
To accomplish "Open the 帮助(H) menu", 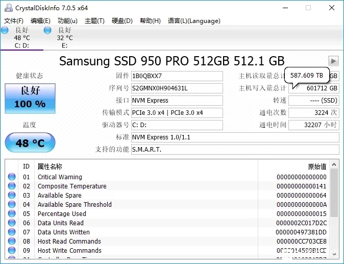I will click(150, 21).
